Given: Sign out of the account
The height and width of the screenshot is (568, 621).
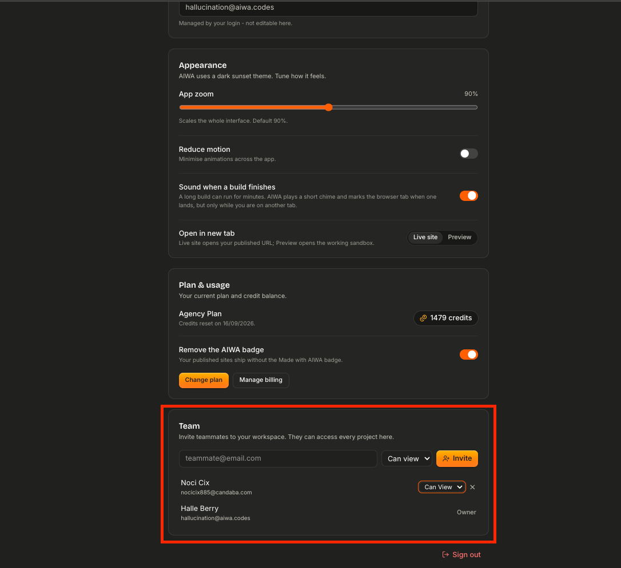Looking at the screenshot, I should click(461, 554).
